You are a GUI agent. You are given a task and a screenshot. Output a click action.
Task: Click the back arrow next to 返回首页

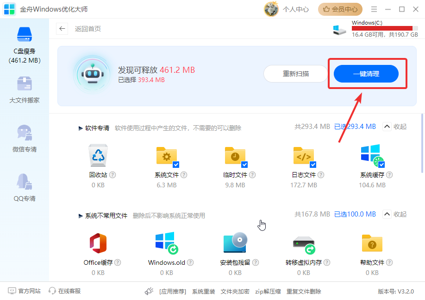[62, 29]
